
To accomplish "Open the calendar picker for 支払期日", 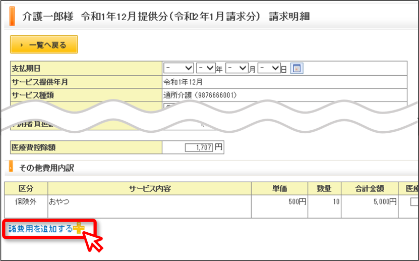I will pos(296,69).
